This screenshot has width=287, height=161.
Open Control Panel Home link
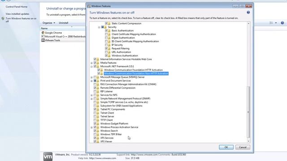tap(17, 7)
